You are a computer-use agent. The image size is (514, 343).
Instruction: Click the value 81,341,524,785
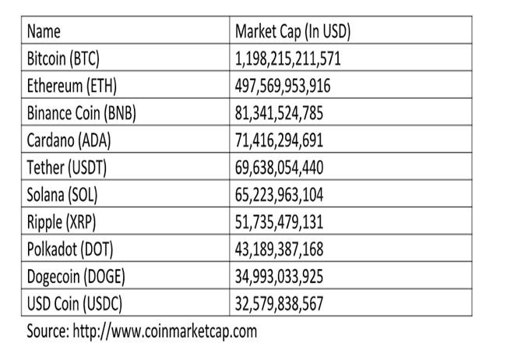click(x=279, y=113)
